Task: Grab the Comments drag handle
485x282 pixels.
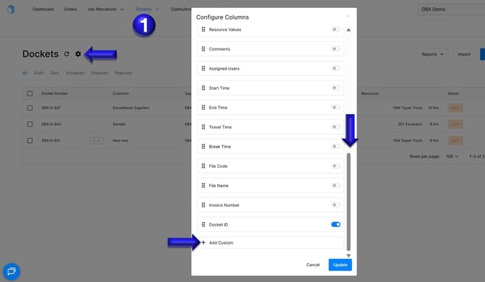Action: tap(203, 48)
